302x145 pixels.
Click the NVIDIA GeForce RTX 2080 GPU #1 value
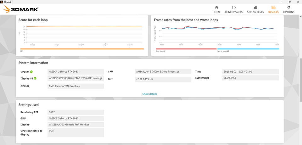pyautogui.click(x=76, y=72)
